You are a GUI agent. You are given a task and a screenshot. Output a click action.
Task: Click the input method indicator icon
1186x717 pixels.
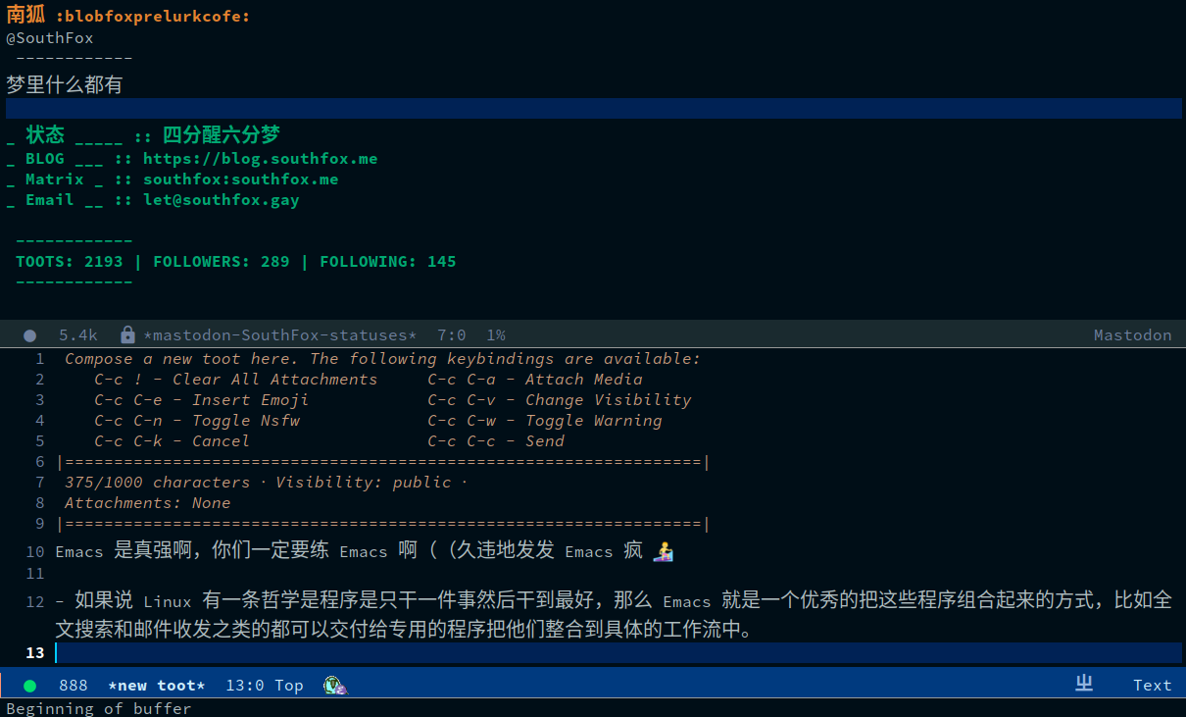tap(1084, 685)
